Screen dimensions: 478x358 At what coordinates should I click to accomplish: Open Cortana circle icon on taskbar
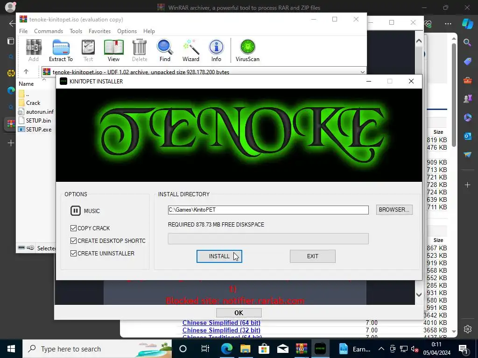point(183,349)
